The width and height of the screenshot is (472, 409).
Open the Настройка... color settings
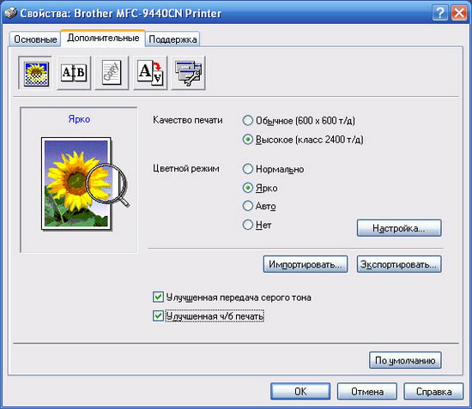pyautogui.click(x=399, y=228)
